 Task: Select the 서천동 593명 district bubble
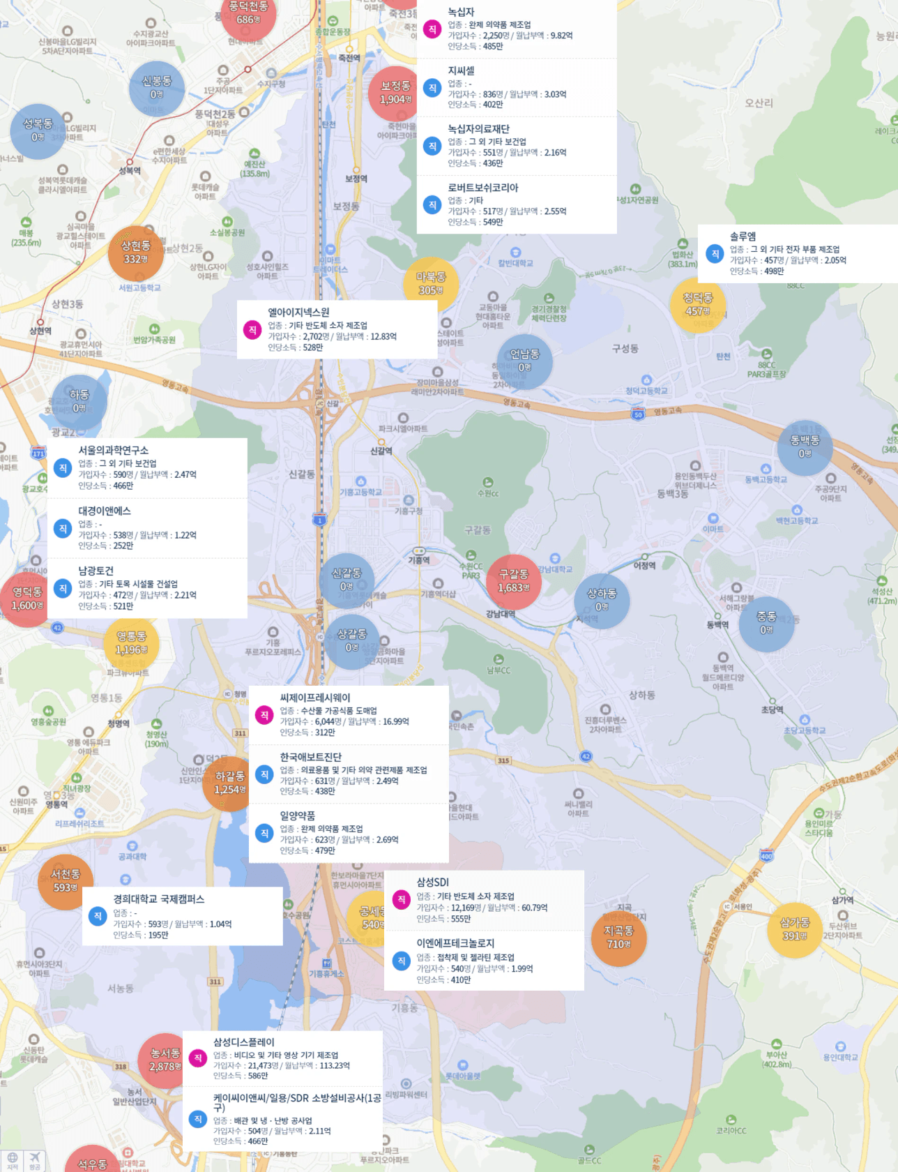click(66, 881)
